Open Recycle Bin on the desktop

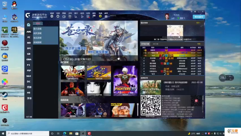point(5,5)
